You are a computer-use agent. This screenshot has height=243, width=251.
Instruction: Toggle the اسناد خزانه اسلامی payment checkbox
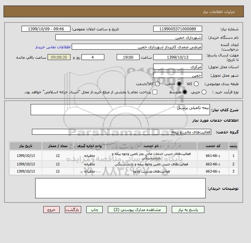click(155, 92)
